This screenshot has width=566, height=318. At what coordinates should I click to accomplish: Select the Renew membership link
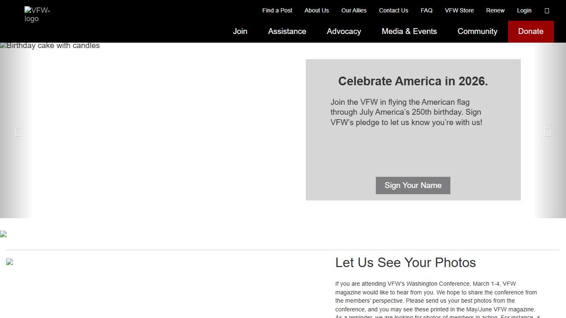pos(495,10)
